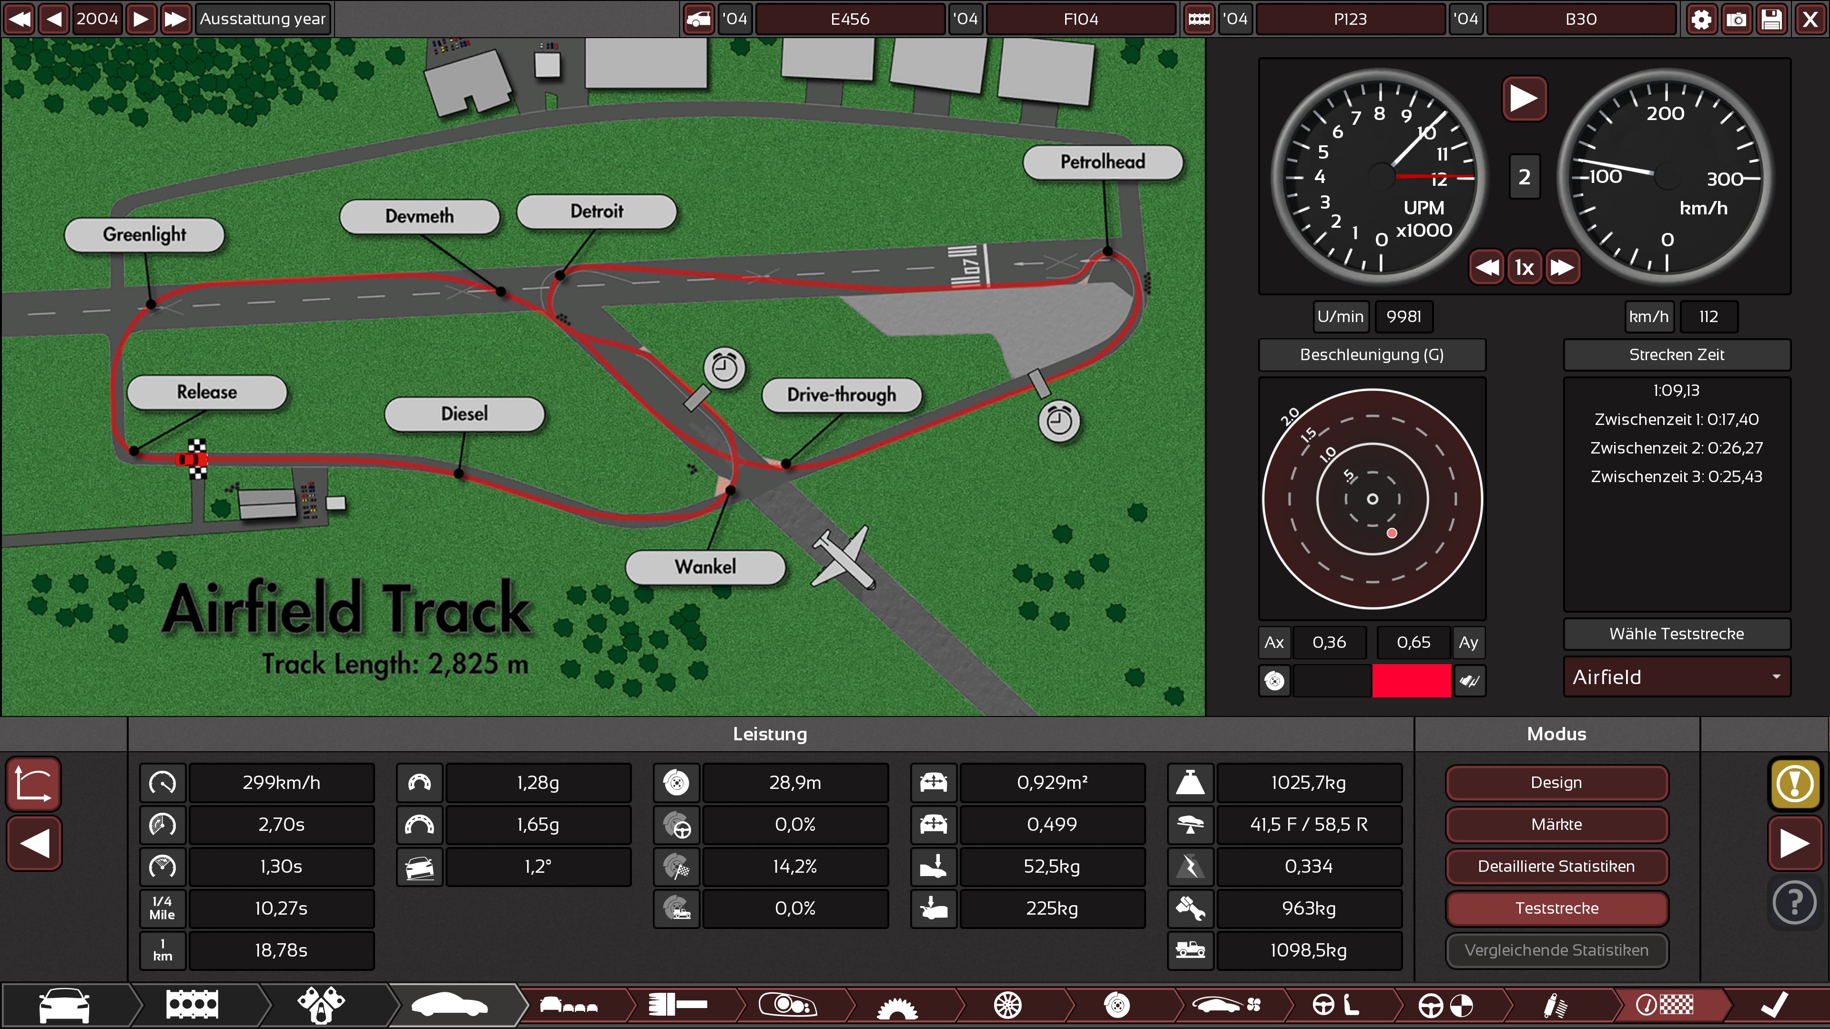Viewport: 1830px width, 1029px height.
Task: Open the help question mark button
Action: [1794, 903]
